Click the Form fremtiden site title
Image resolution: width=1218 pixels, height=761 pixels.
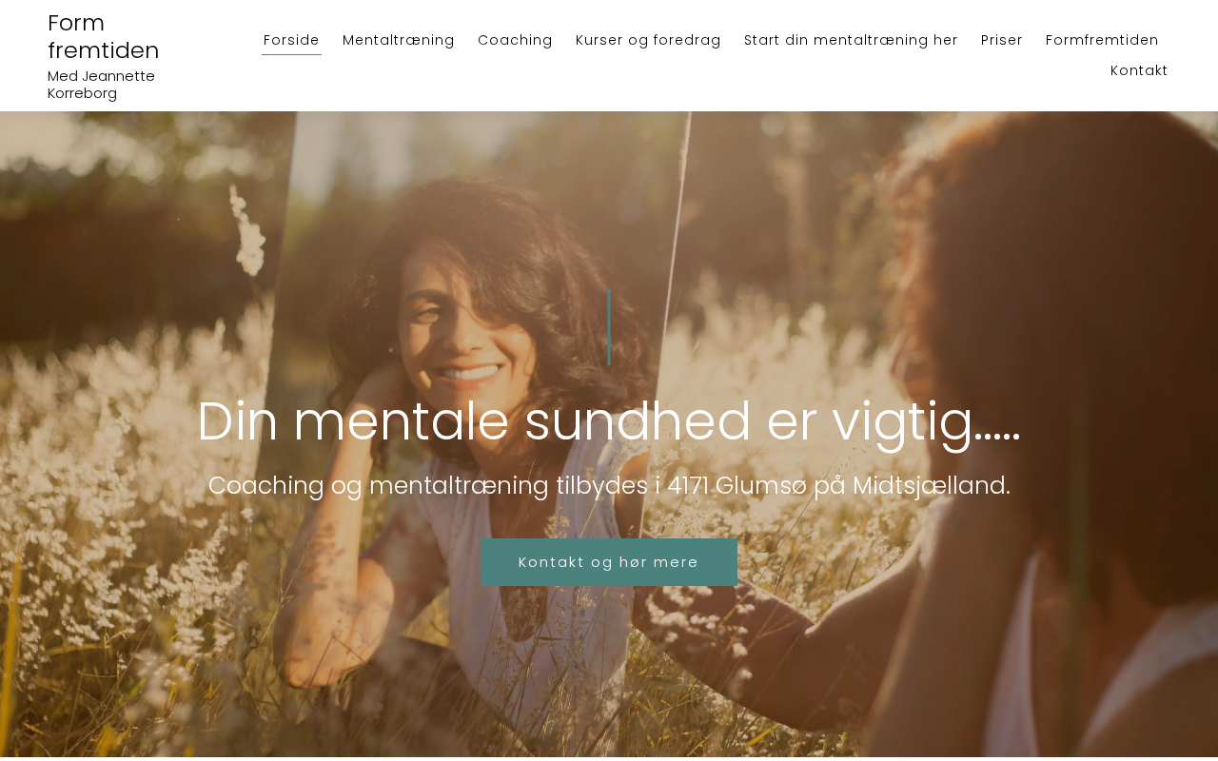pos(104,36)
